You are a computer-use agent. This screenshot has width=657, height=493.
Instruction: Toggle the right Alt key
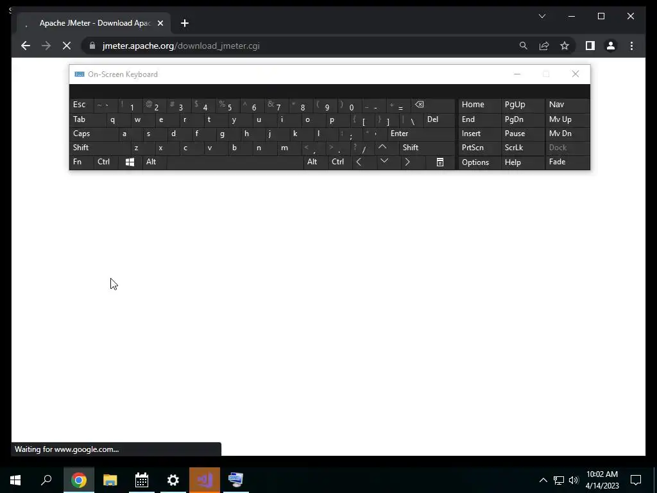pyautogui.click(x=316, y=162)
